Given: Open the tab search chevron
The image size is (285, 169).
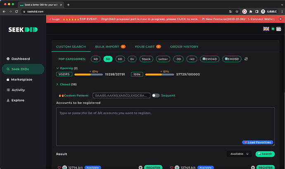Looking at the screenshot, I should [282, 5].
